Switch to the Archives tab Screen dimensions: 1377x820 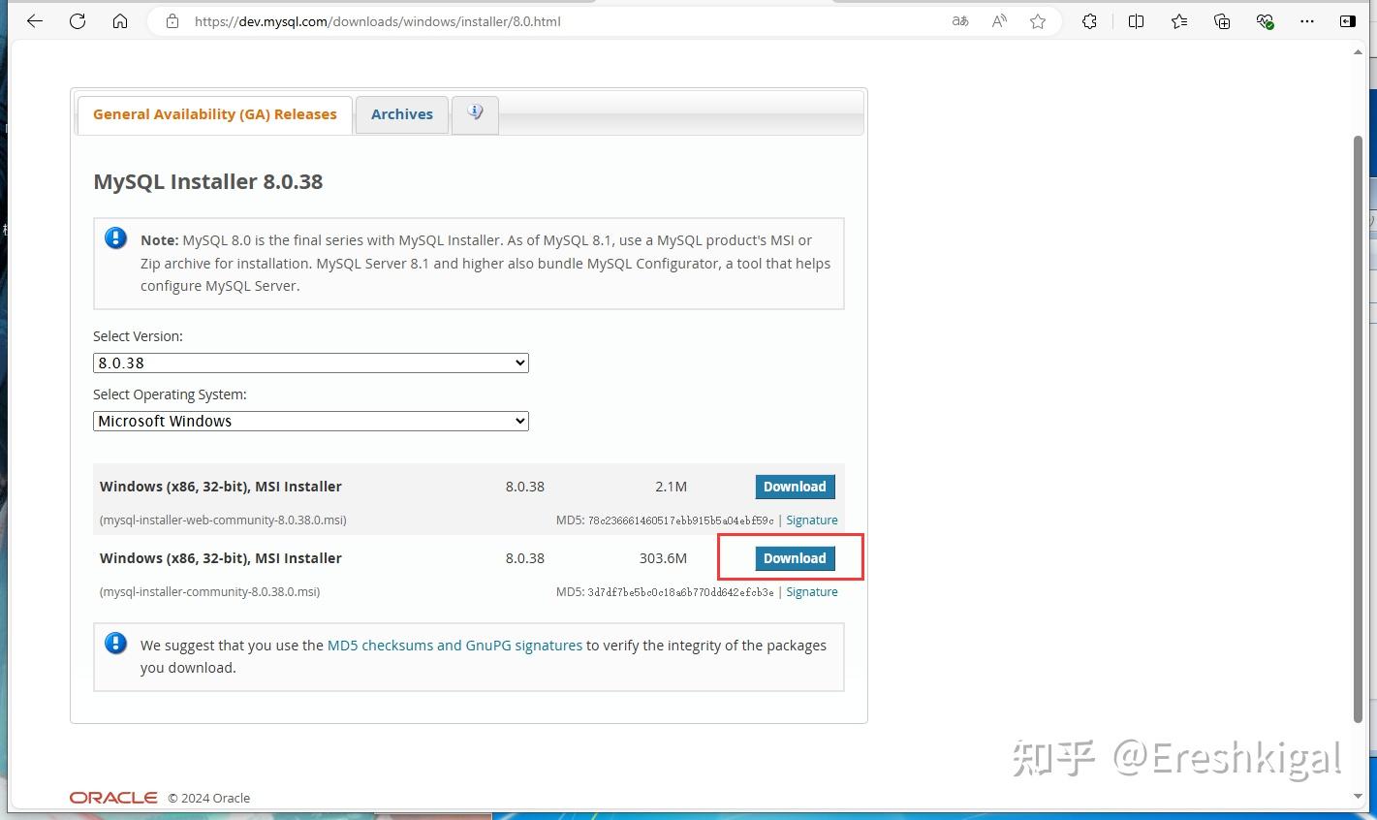coord(402,114)
